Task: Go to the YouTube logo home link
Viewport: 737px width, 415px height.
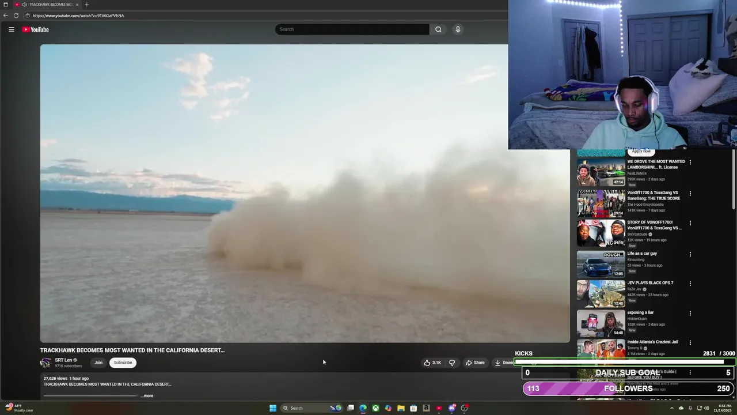Action: (36, 29)
